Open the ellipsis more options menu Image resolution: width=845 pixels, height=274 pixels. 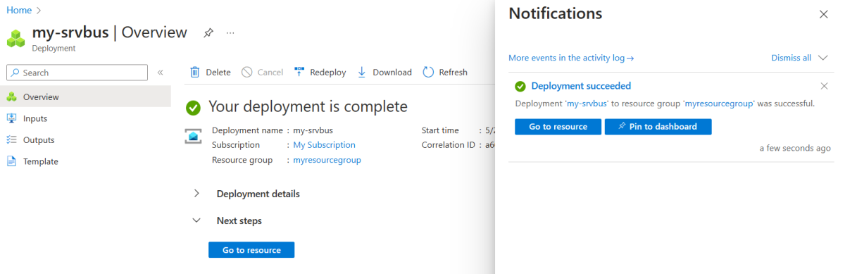point(230,33)
